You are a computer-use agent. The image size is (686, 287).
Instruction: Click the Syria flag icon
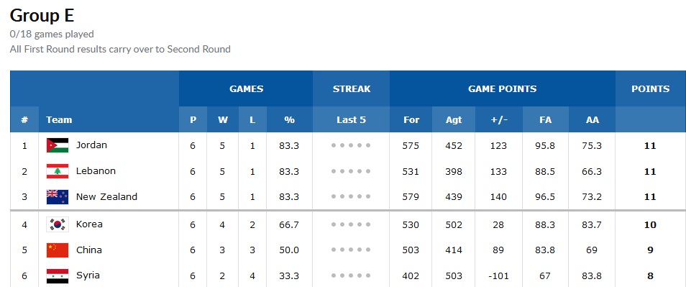58,276
